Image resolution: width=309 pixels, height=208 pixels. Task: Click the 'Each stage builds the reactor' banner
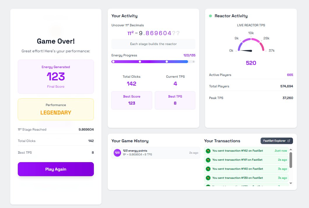(153, 44)
